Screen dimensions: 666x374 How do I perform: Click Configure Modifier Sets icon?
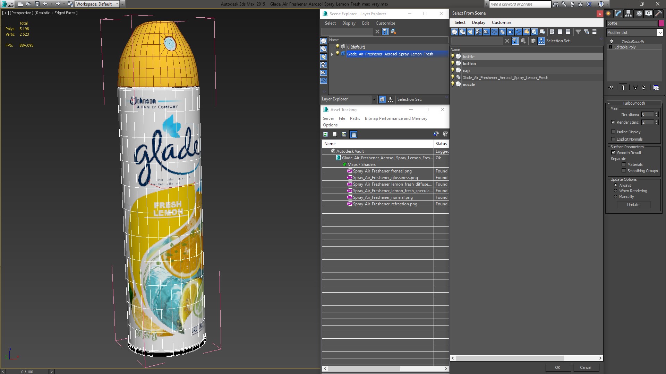(x=656, y=88)
